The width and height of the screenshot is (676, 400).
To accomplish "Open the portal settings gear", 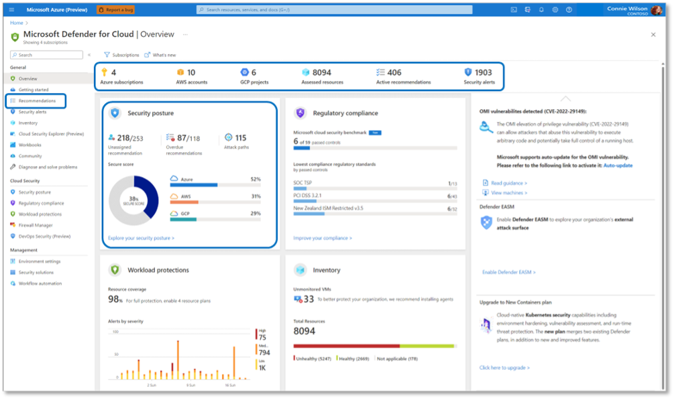I will (x=555, y=9).
